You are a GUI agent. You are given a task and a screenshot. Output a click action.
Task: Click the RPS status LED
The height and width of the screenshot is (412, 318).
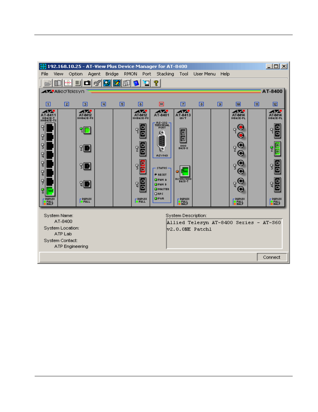click(x=156, y=194)
